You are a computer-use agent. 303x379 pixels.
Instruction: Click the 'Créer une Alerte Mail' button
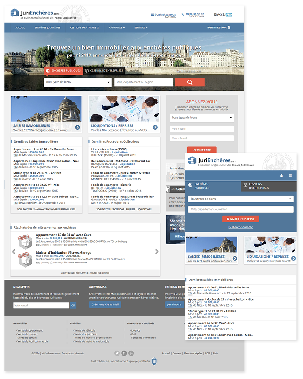click(x=105, y=304)
